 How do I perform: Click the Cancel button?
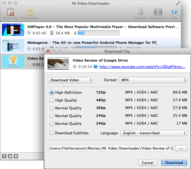(x=148, y=163)
